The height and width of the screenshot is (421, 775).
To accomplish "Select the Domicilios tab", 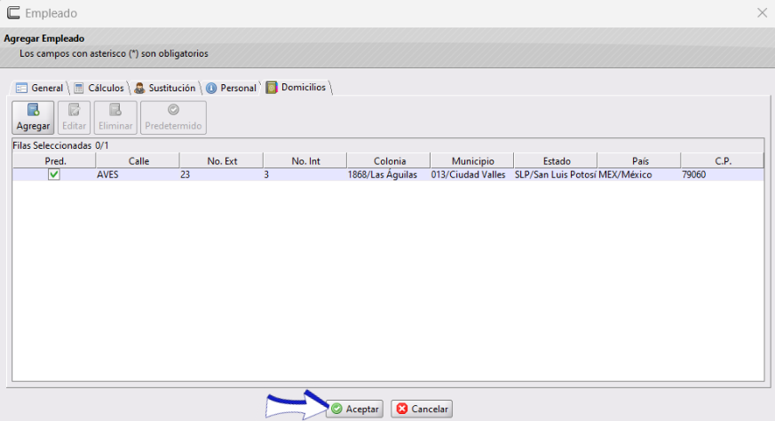I will [x=297, y=88].
